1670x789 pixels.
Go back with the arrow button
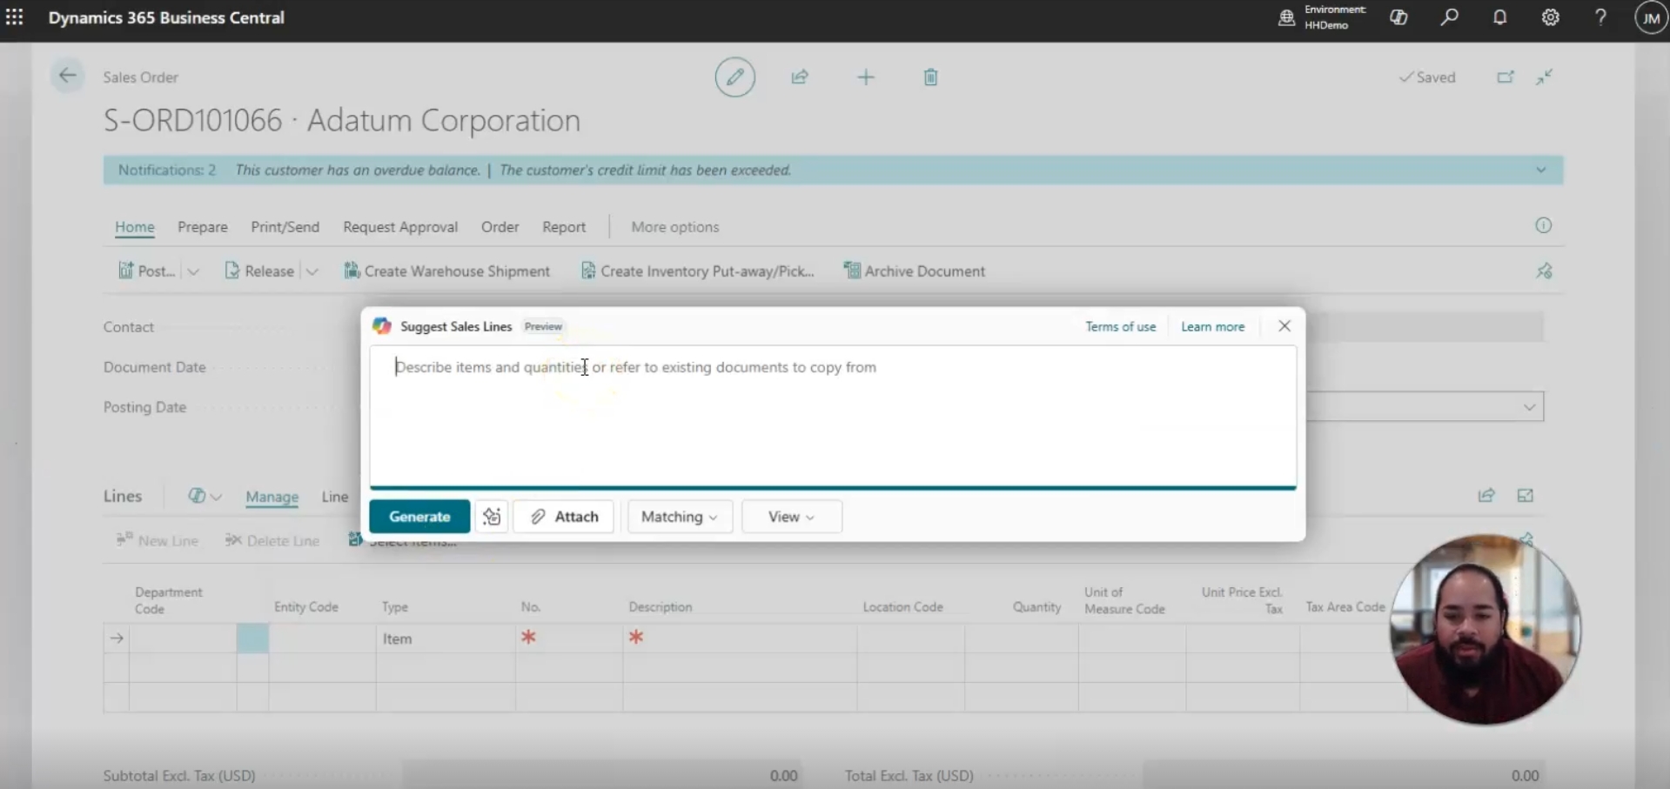coord(67,77)
